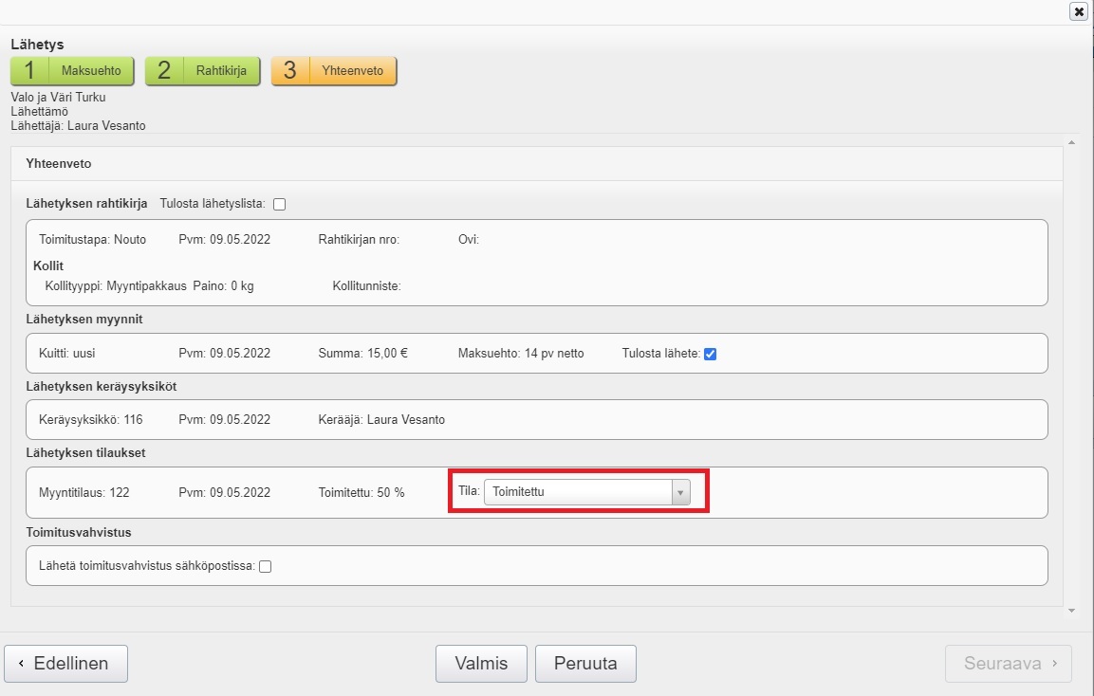
Task: Click the Toimitustapa: Nouto text
Action: click(92, 240)
